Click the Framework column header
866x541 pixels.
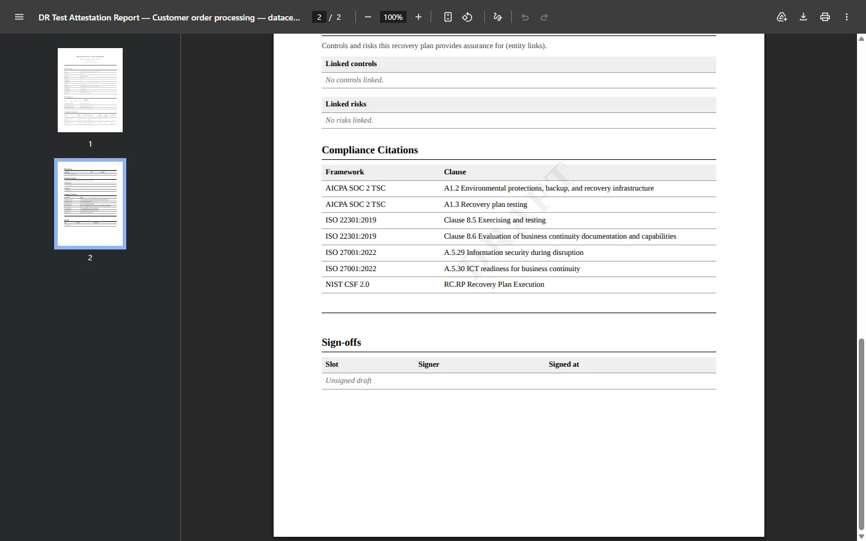345,172
